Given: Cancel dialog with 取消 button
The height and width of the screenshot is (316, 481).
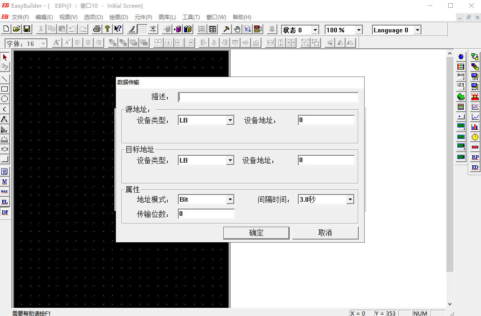Looking at the screenshot, I should point(325,233).
